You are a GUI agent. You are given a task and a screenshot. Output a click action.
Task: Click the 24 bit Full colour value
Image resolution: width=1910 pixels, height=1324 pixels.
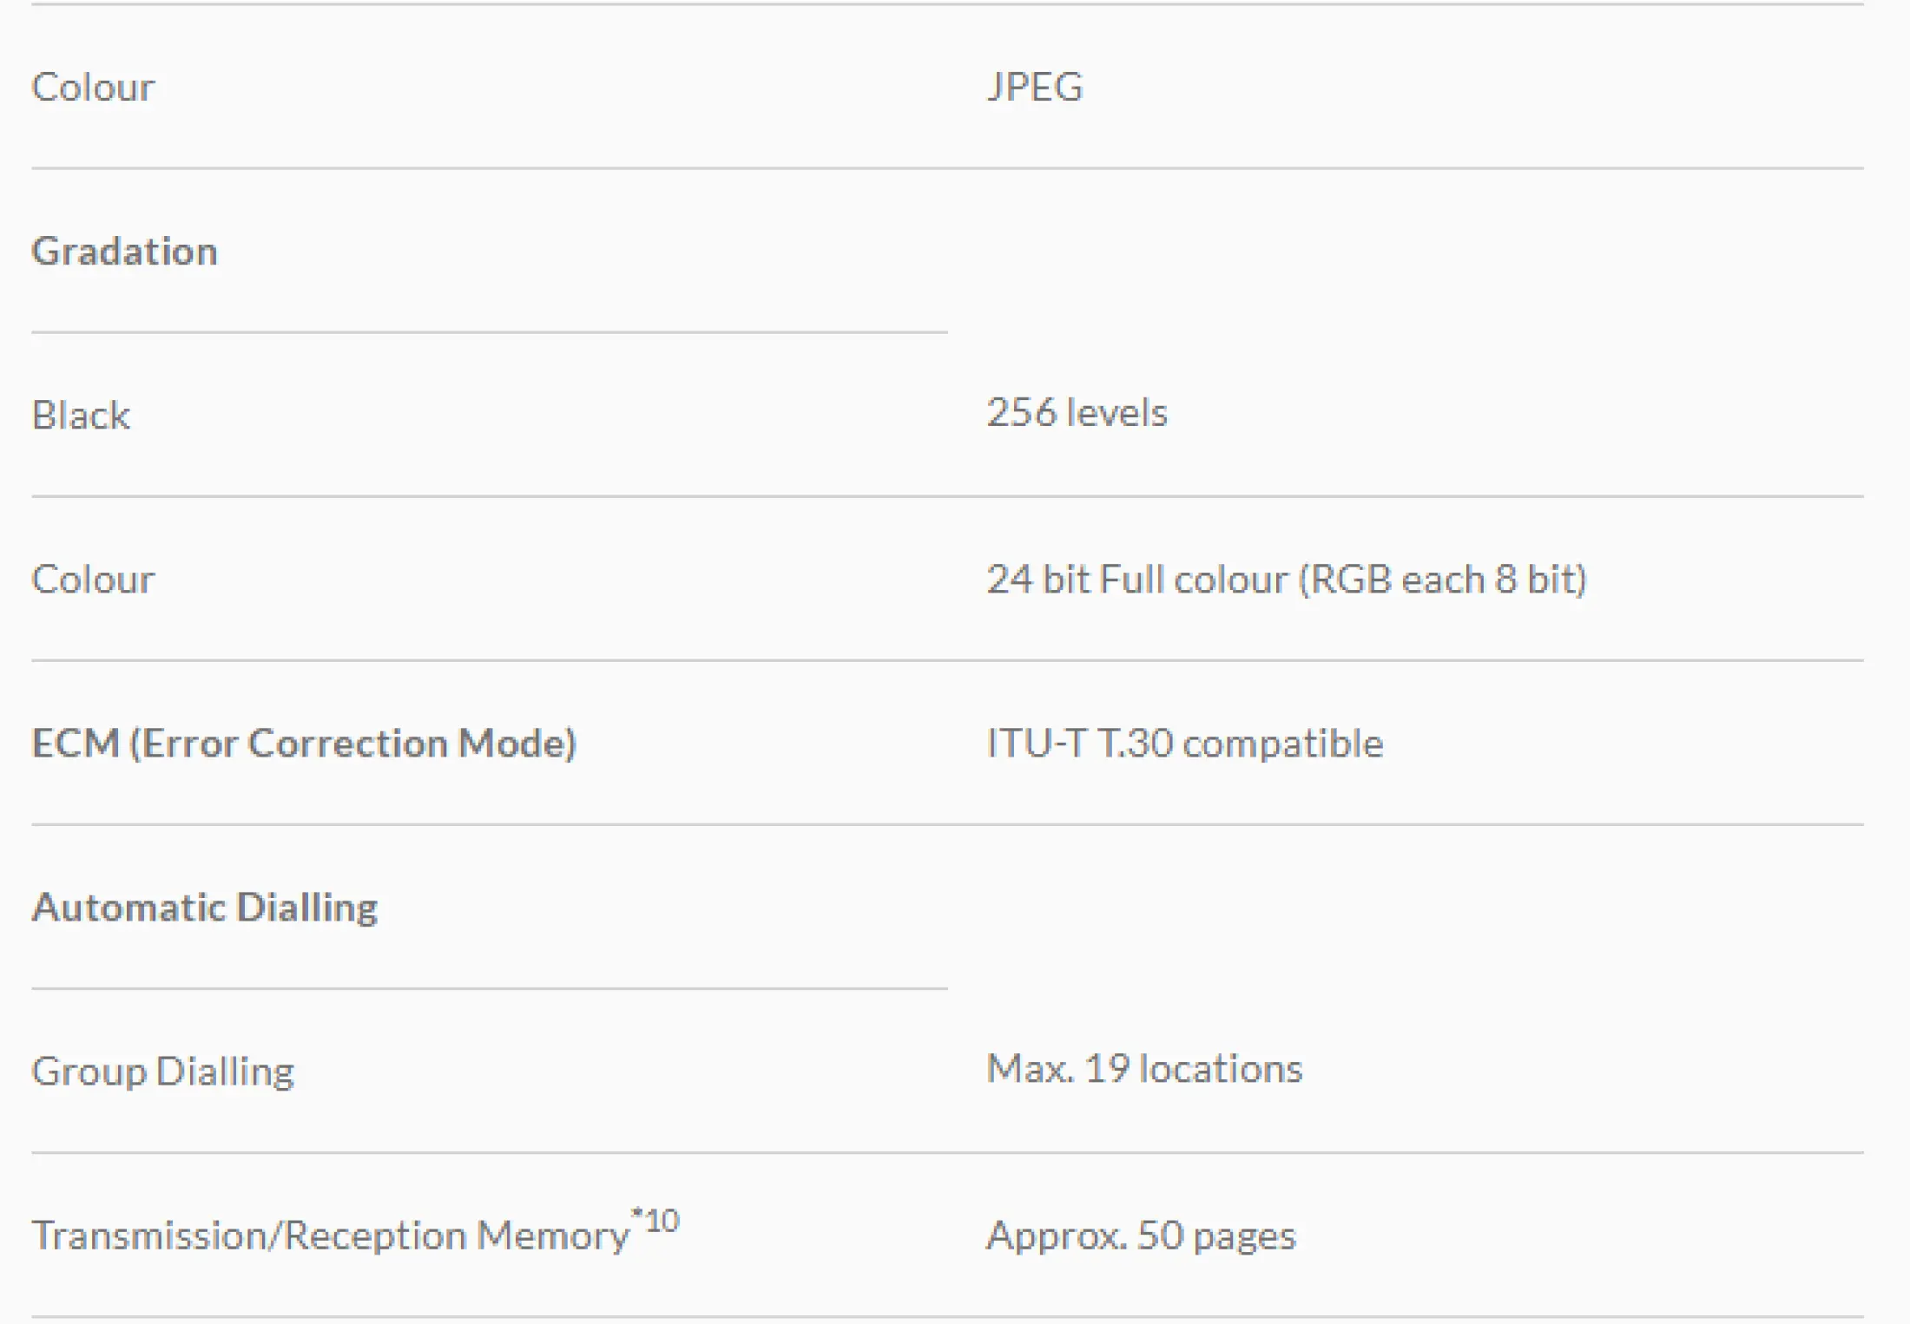1287,579
